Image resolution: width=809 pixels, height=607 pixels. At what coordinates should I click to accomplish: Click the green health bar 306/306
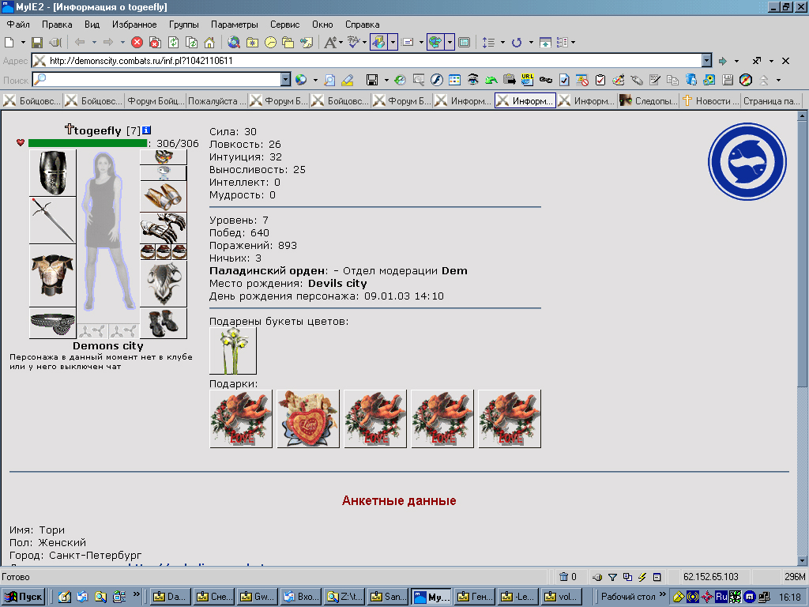click(88, 144)
